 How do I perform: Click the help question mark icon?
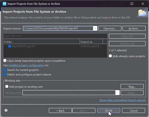click(6, 110)
